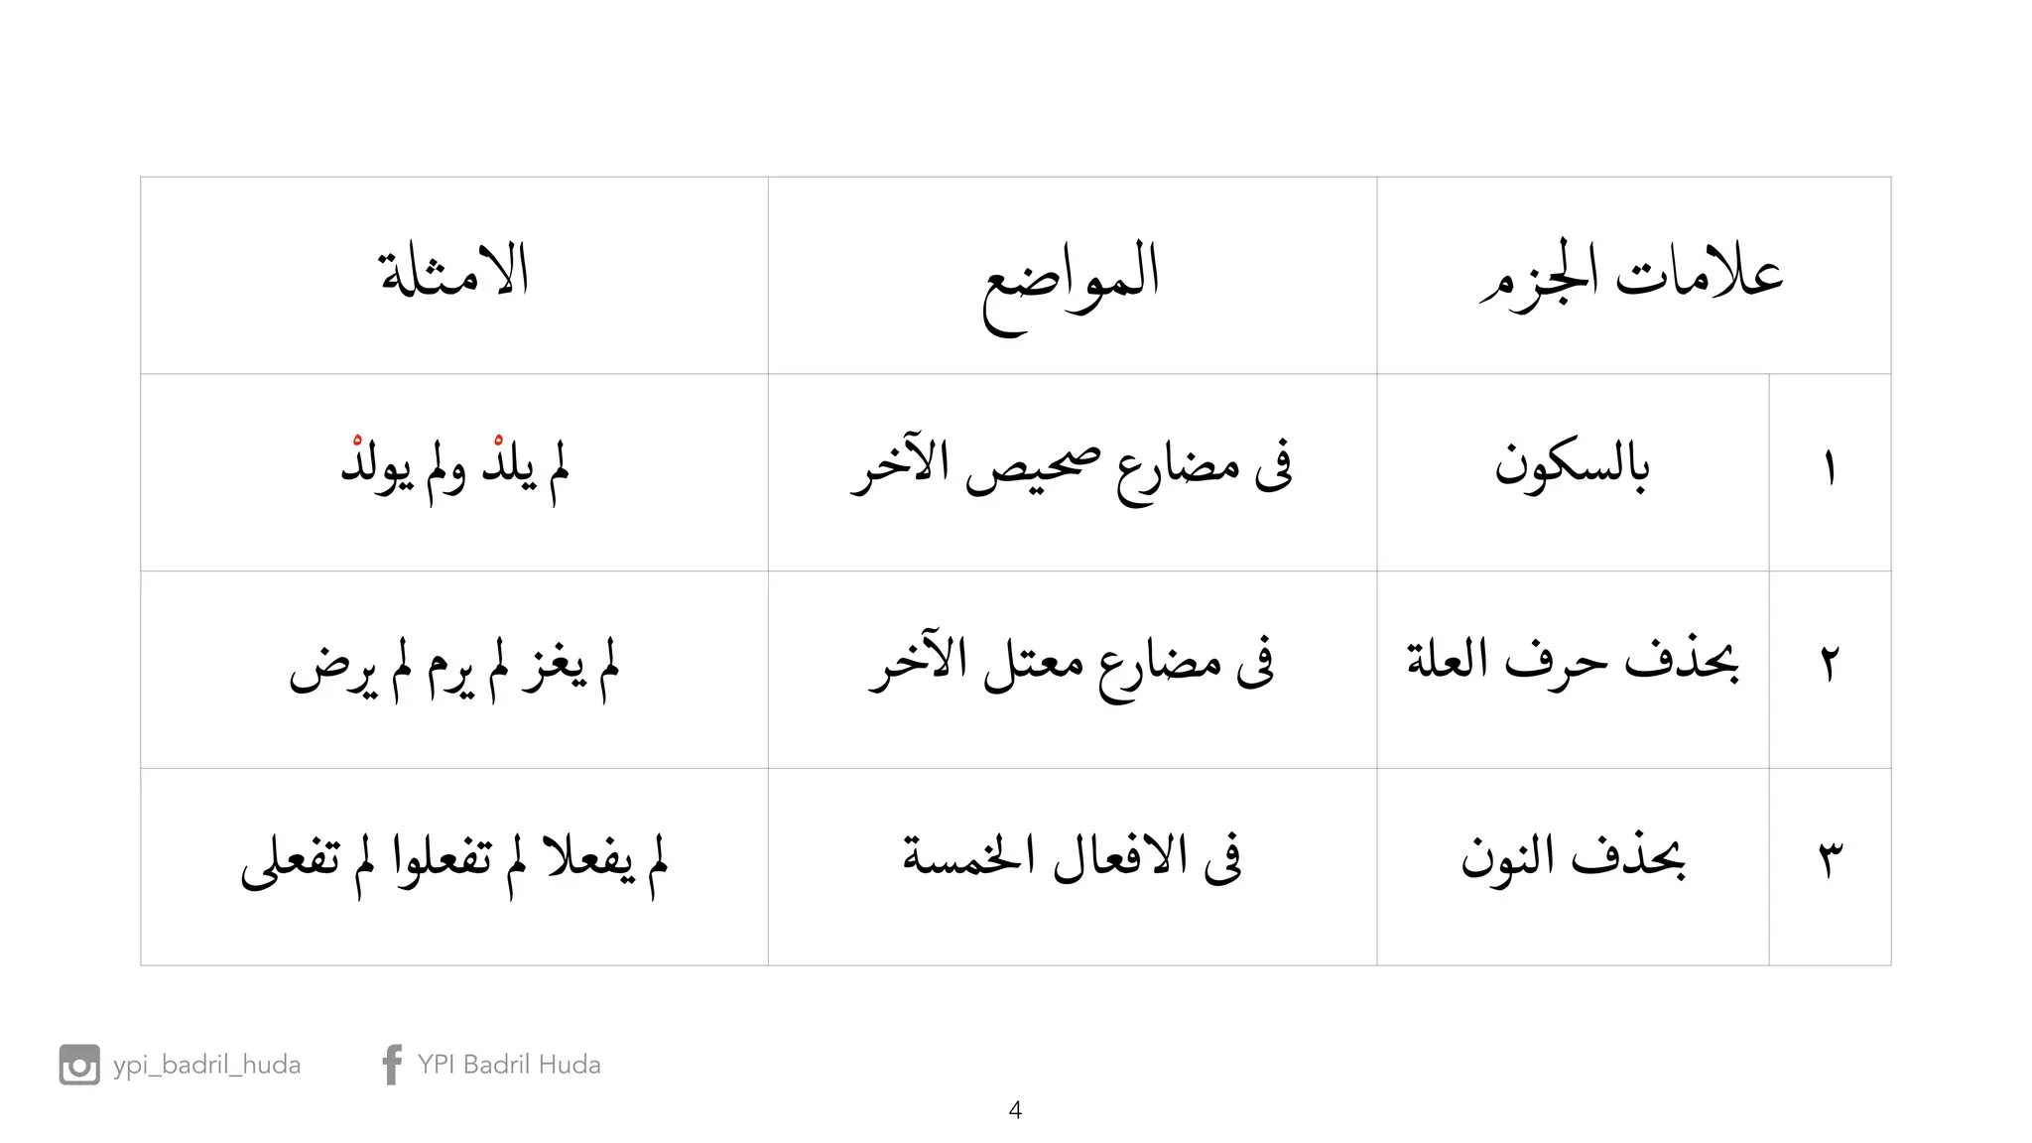The image size is (2032, 1143).
Task: Click the بحذف حرف العلة cell
Action: pos(1573,670)
